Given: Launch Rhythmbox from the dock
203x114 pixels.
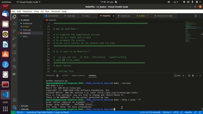Looking at the screenshot, I should click(x=5, y=34).
